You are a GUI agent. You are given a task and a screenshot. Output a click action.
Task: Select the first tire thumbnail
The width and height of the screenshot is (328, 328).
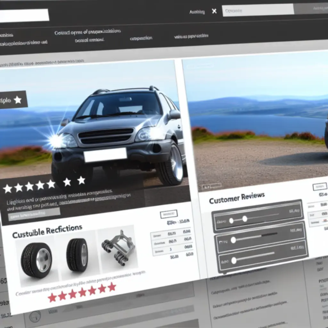tap(36, 259)
